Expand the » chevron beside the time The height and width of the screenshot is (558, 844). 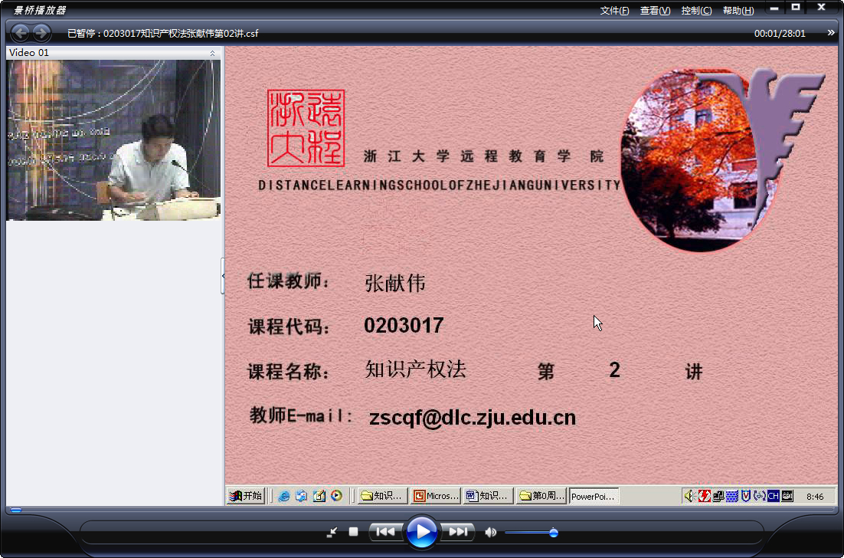coord(831,33)
